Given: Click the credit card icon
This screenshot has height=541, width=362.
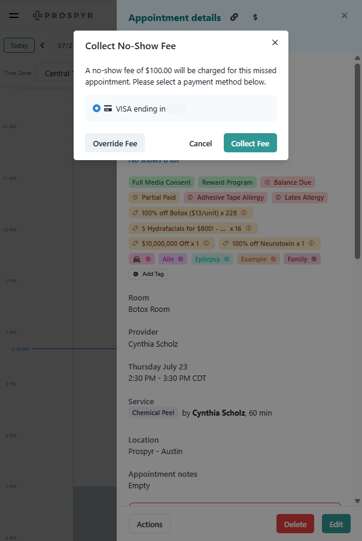Looking at the screenshot, I should 108,109.
